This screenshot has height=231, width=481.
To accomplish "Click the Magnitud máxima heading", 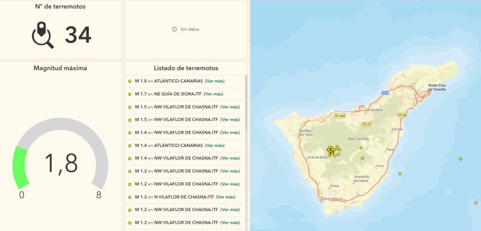I will coord(60,68).
